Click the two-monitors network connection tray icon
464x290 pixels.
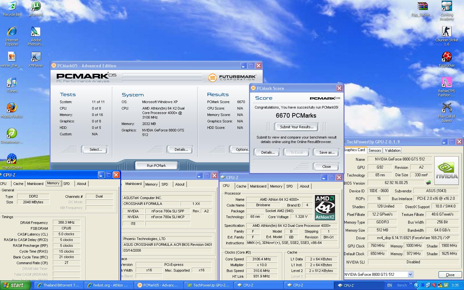428,285
